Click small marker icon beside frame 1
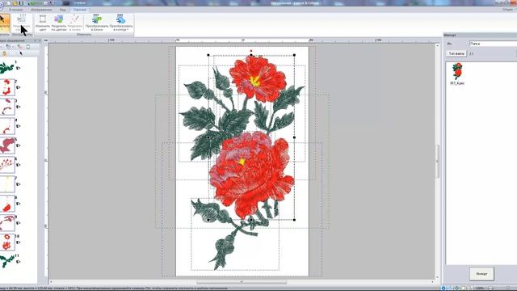 (x=18, y=68)
